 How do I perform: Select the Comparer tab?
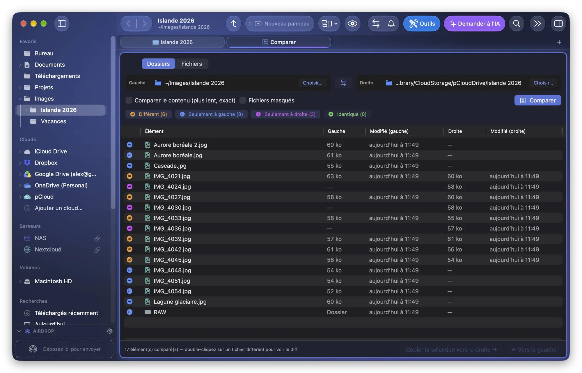coord(279,43)
